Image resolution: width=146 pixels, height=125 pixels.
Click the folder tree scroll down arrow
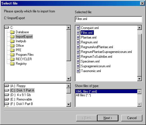click(x=69, y=79)
